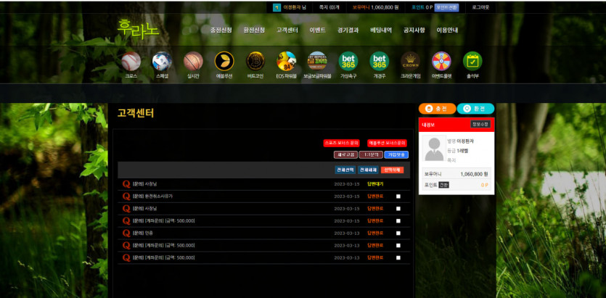Open the 공지사항 menu item
Screen dimensions: 606x298
click(414, 30)
